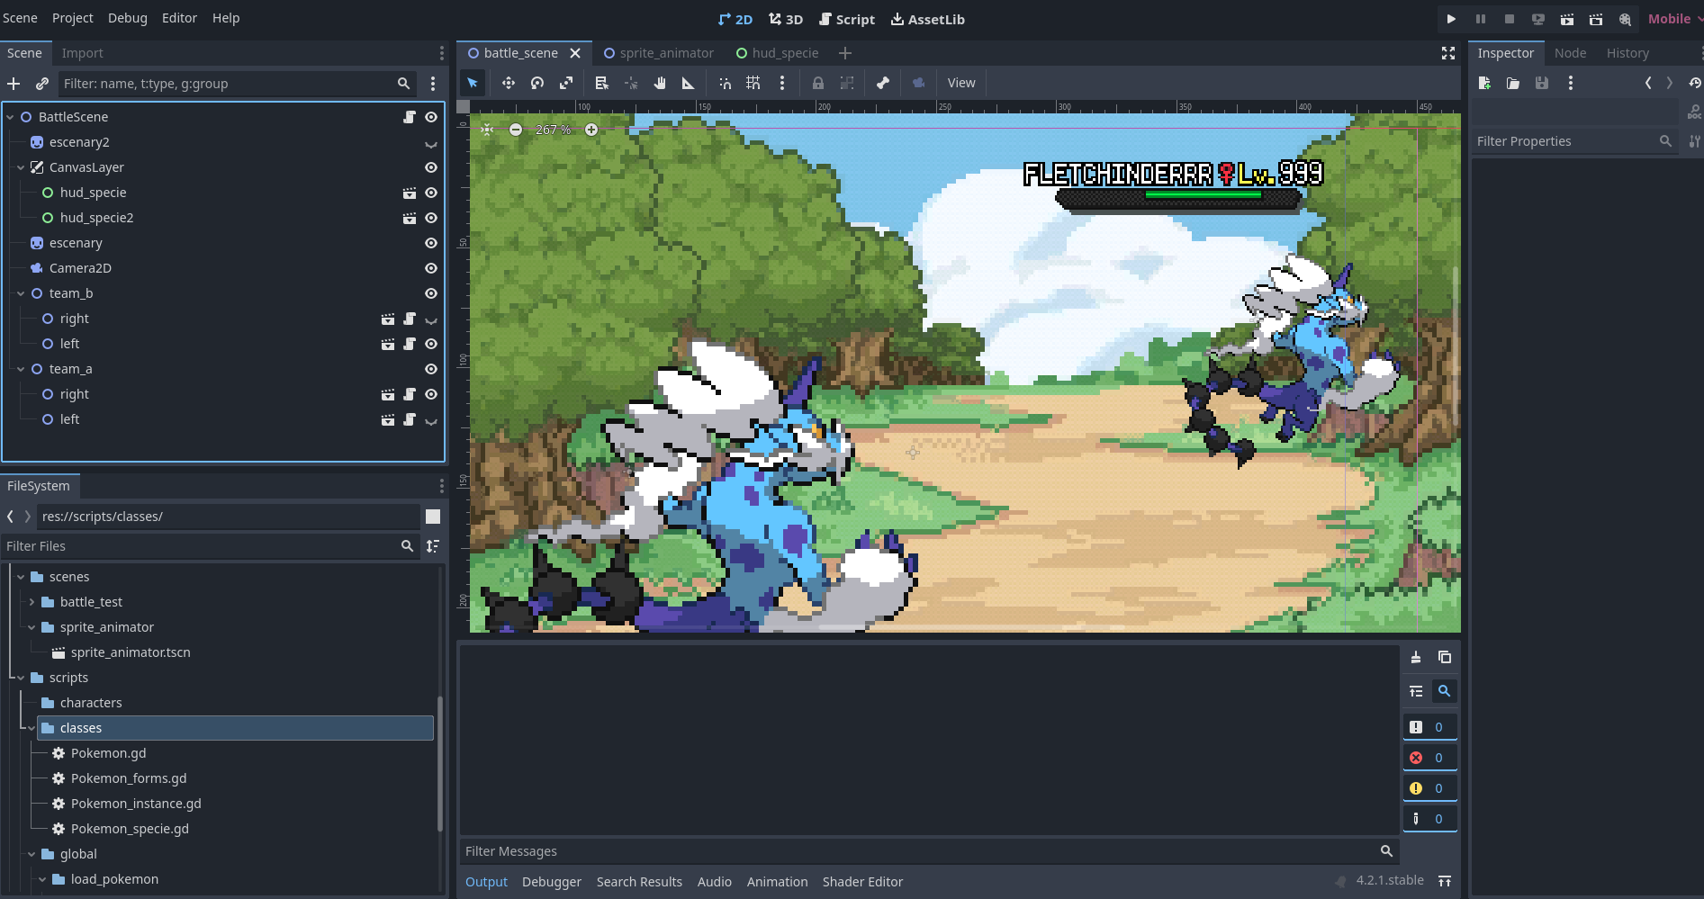Collapse the classes folder

(32, 728)
